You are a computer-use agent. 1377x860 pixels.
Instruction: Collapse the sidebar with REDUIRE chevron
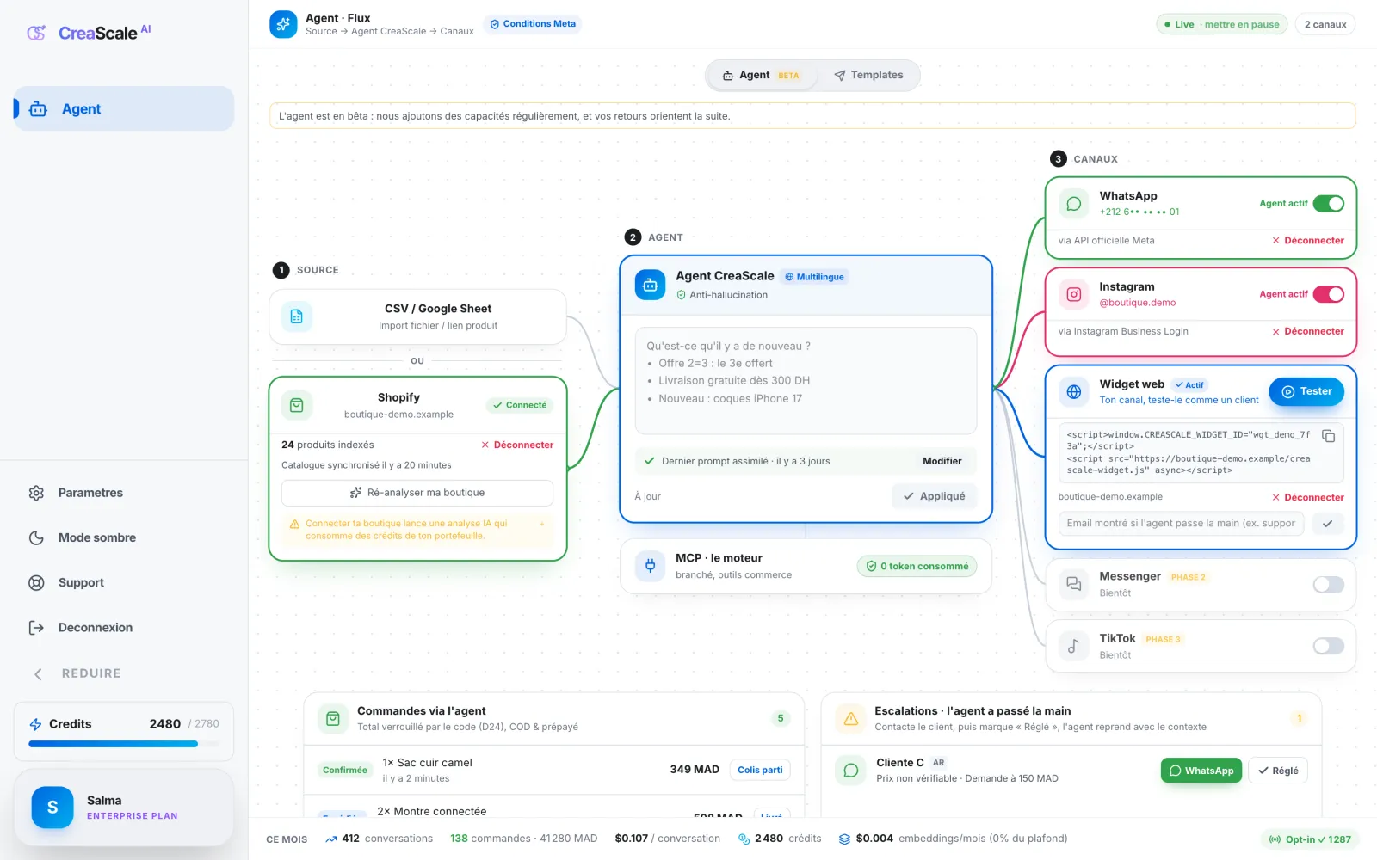click(x=38, y=674)
